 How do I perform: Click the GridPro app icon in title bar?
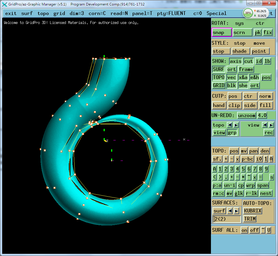click(x=5, y=4)
